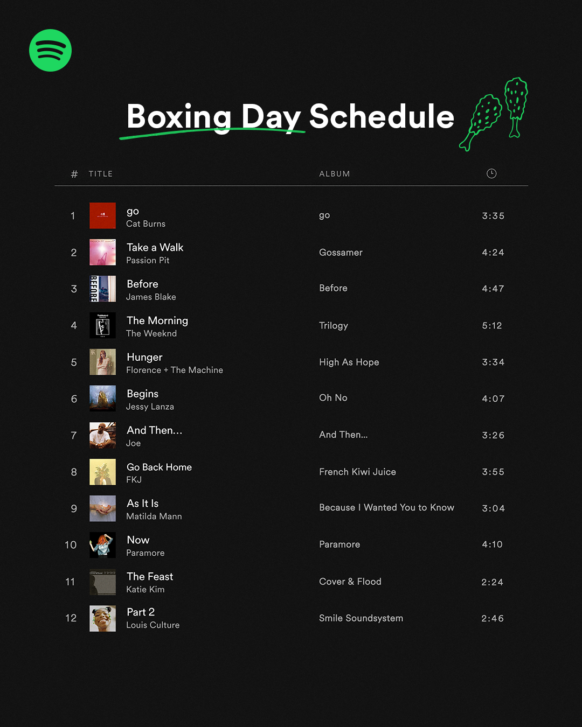
Task: Open the 'Take a Walk' album art
Action: click(102, 252)
